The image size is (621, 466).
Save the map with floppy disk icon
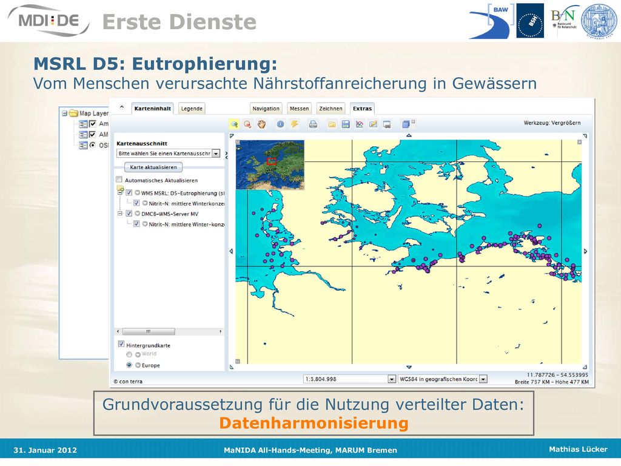pos(346,124)
